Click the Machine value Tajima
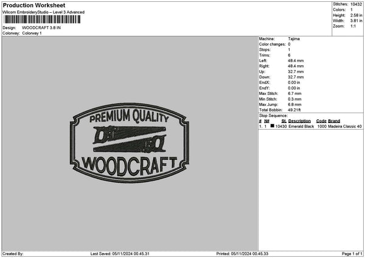This screenshot has height=258, width=365. click(x=294, y=39)
